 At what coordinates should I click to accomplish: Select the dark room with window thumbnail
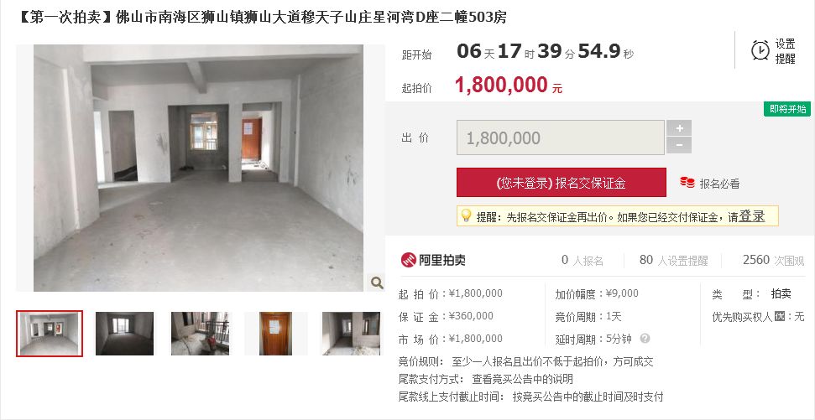[125, 334]
